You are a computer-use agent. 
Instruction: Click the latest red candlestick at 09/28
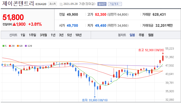[x=163, y=58]
